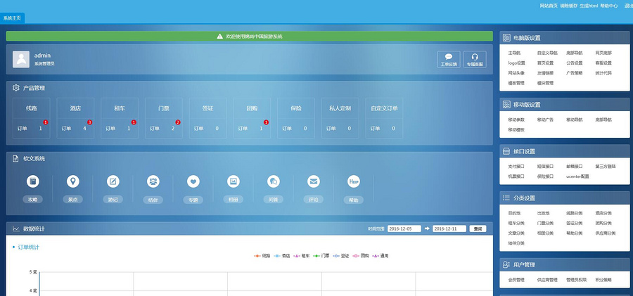Open the 问答 chat bubbles icon

(x=274, y=181)
